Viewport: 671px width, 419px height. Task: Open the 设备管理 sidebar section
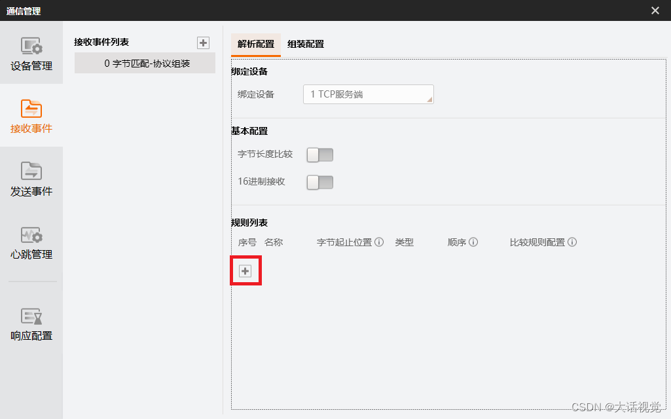pyautogui.click(x=31, y=53)
